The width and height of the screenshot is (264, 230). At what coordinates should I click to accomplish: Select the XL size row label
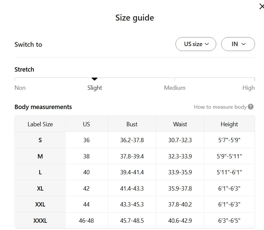(x=40, y=189)
